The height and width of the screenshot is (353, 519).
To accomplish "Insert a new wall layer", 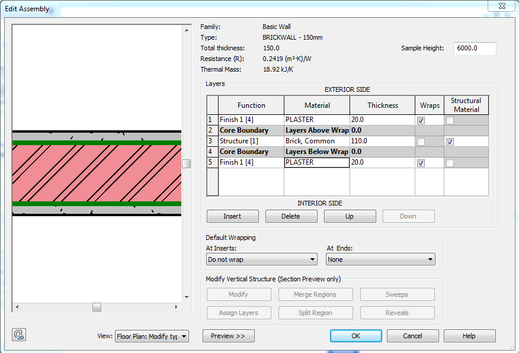I will (x=232, y=216).
